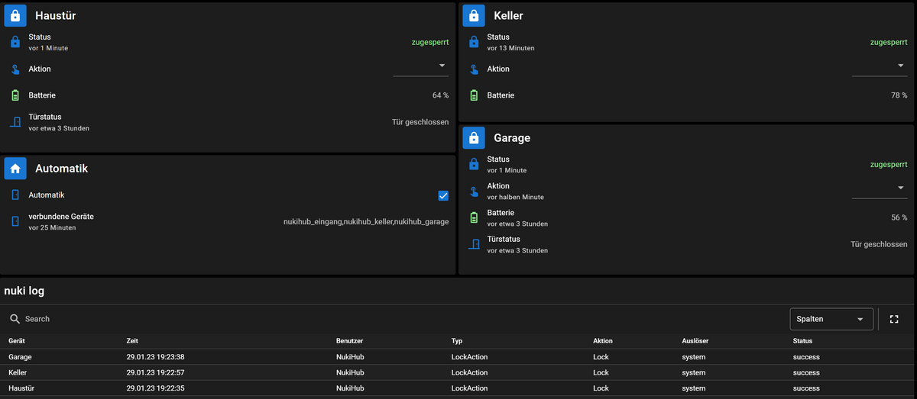Click the Haustür card title

pos(55,15)
